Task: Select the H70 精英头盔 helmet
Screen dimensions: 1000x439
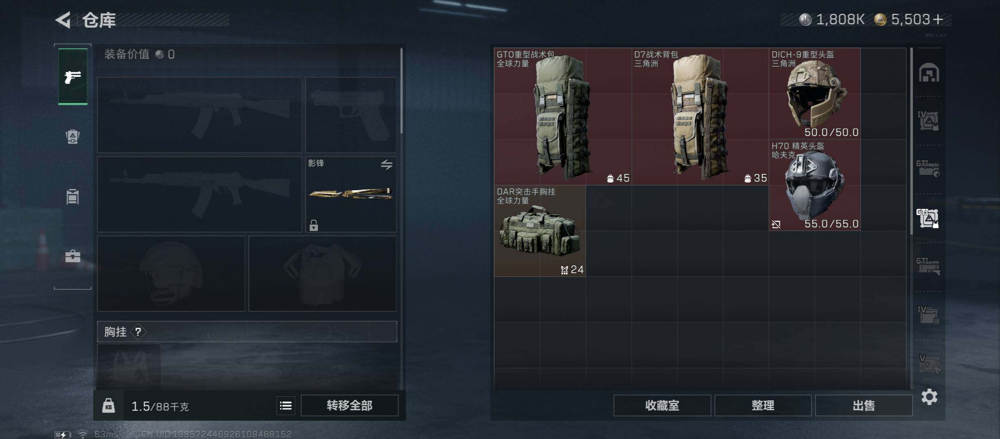Action: coord(815,185)
